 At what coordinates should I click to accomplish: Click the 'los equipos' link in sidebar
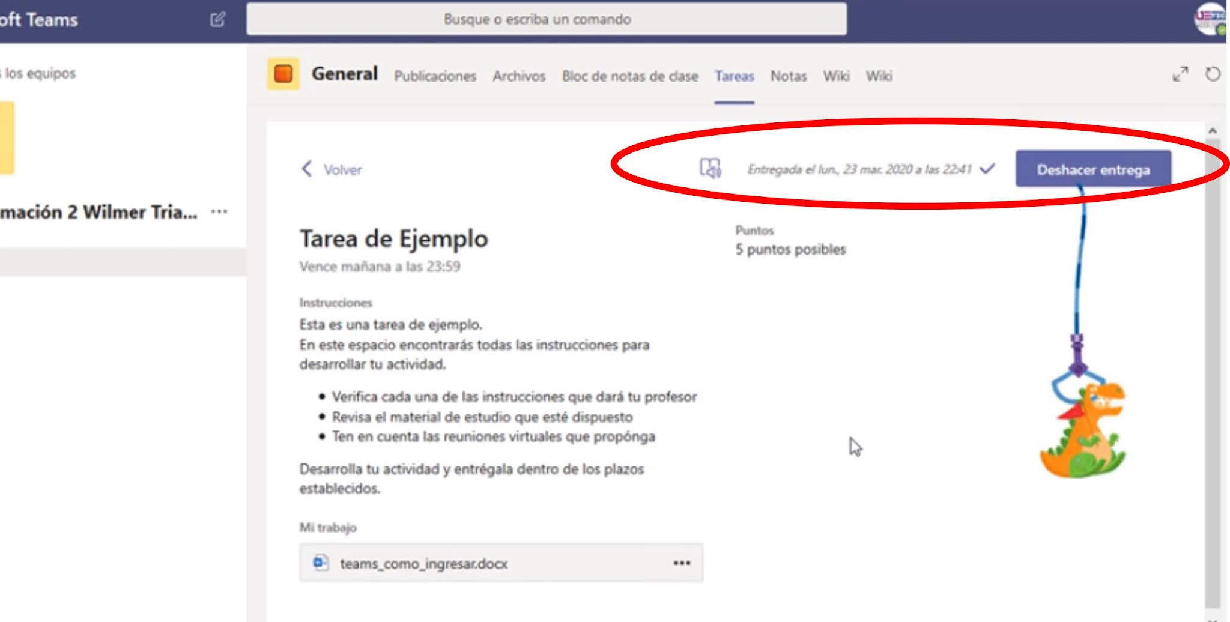pos(40,73)
